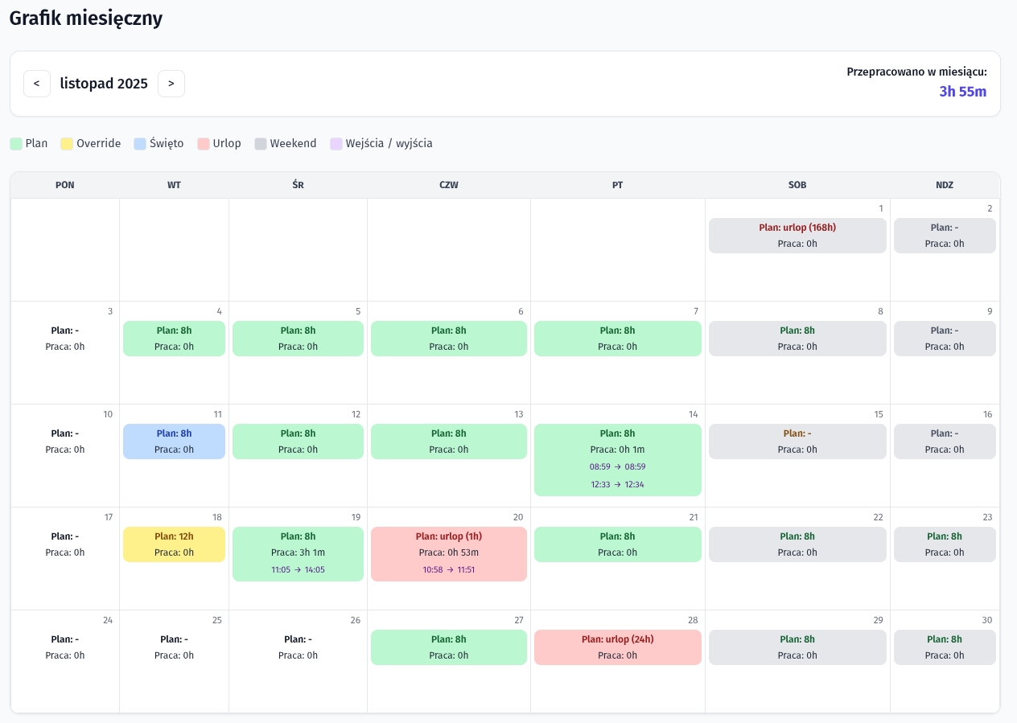Click the purple Wejścia / wyjścia legend swatch

(336, 144)
